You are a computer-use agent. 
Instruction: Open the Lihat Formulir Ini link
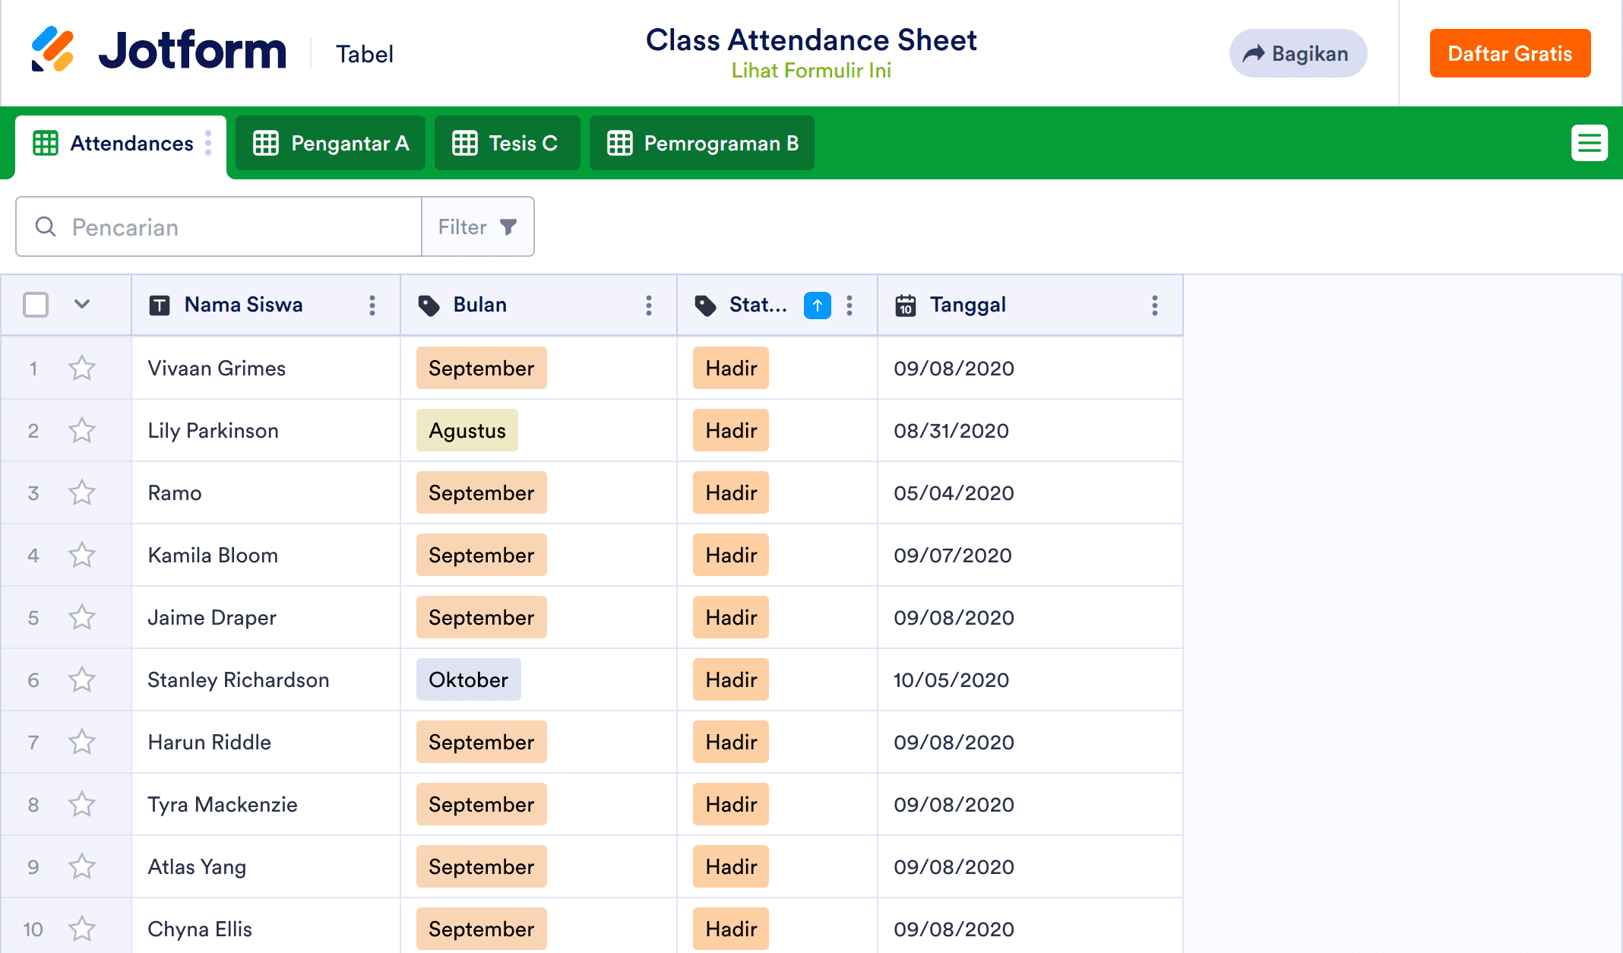pos(811,71)
